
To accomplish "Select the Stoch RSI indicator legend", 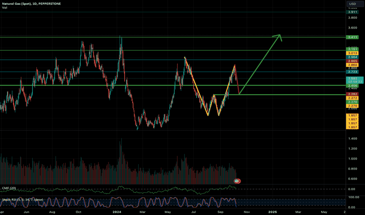I will pos(23,200).
